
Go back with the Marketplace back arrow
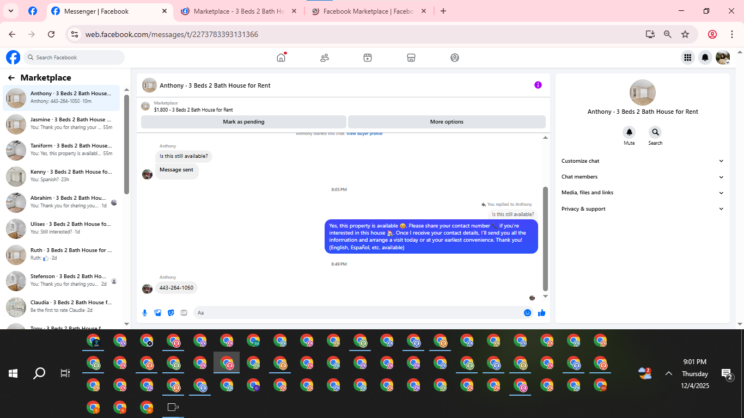[11, 78]
